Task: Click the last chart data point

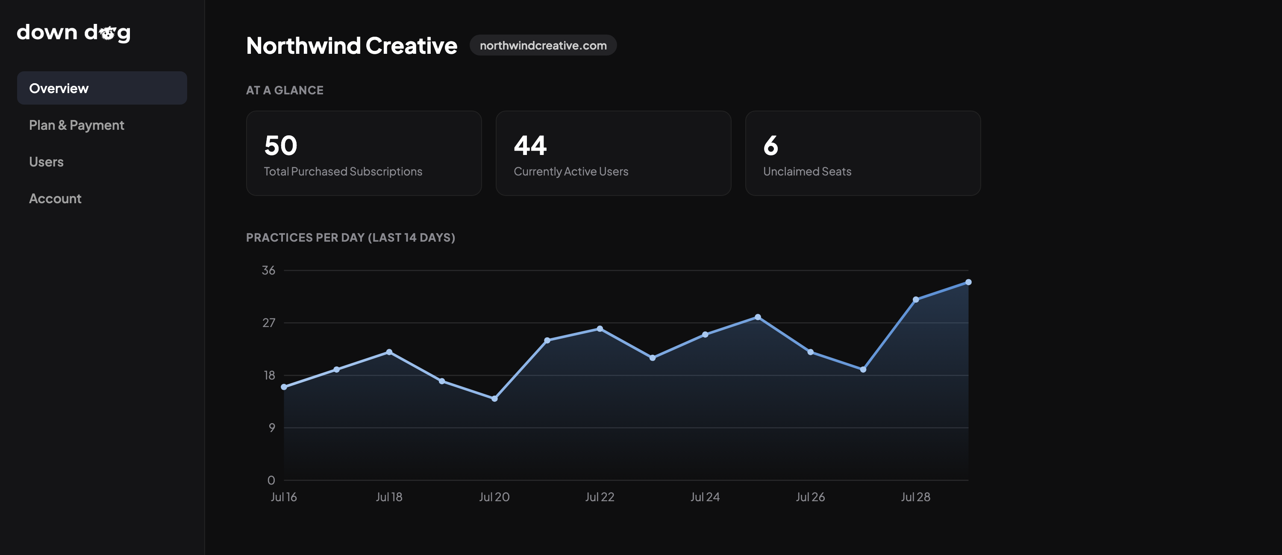Action: [968, 282]
